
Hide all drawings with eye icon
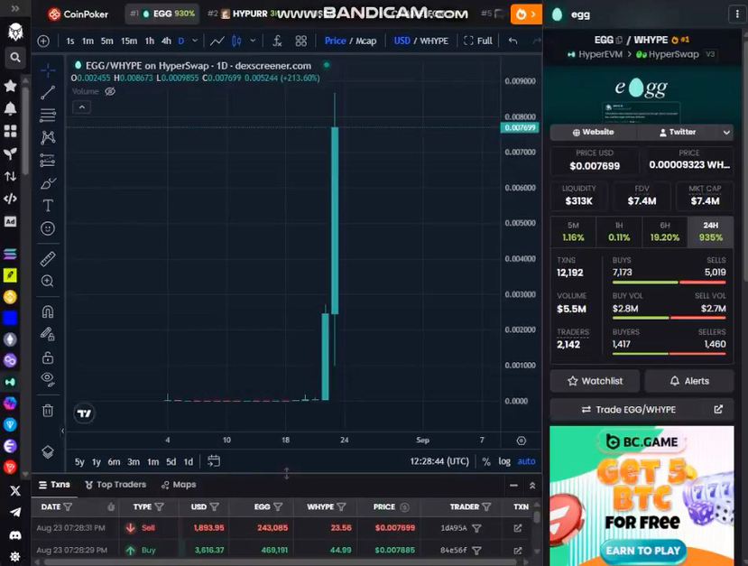coord(48,379)
